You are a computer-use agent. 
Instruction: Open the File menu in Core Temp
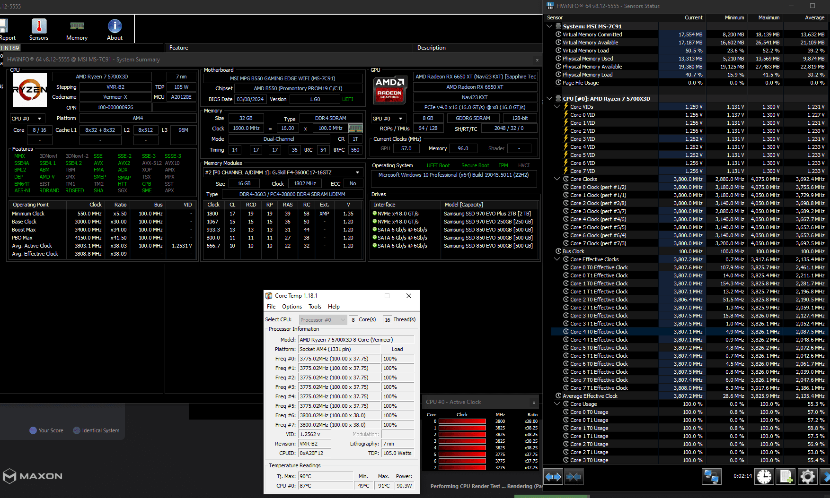pos(271,307)
